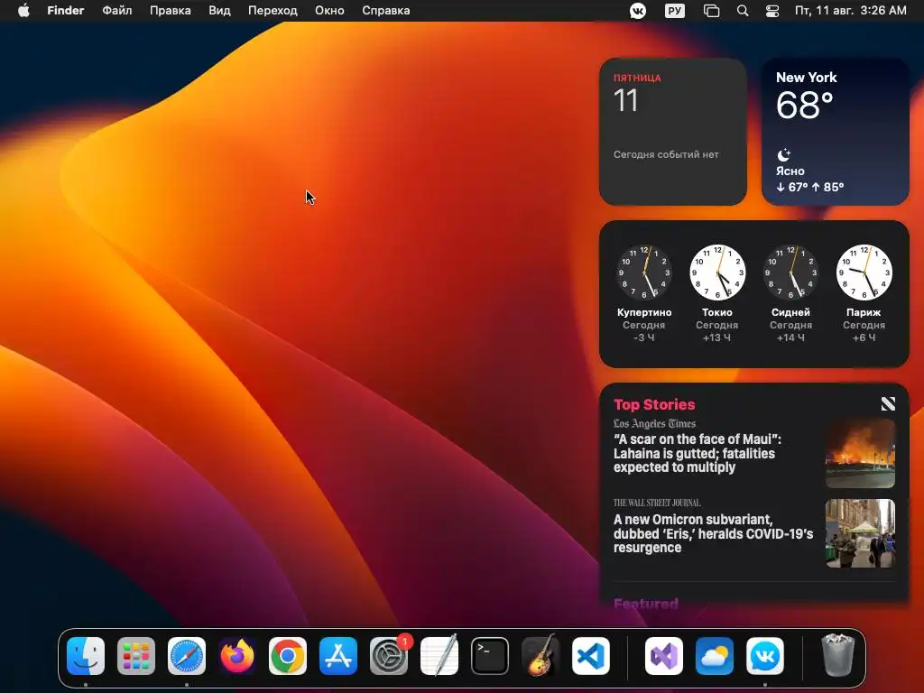Open the App Store dock icon
This screenshot has height=693, width=924.
pyautogui.click(x=338, y=655)
